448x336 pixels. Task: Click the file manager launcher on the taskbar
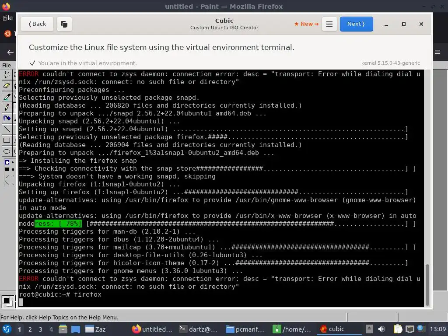[x=63, y=329]
